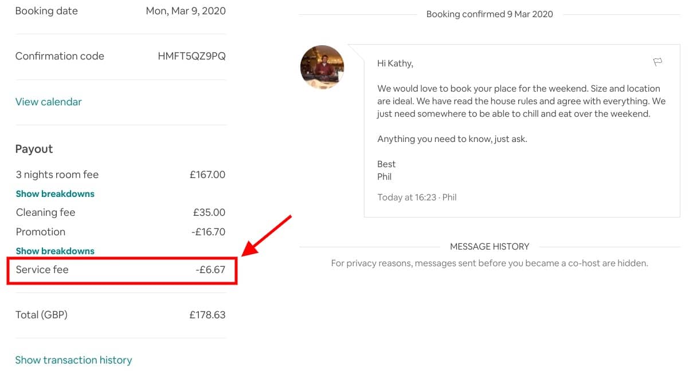Expand breakdowns under the Promotion line
This screenshot has height=379, width=693.
point(54,251)
